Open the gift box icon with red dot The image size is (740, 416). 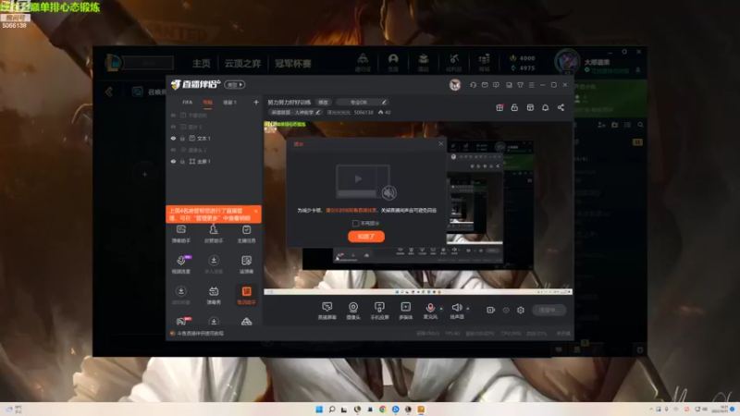[x=499, y=107]
